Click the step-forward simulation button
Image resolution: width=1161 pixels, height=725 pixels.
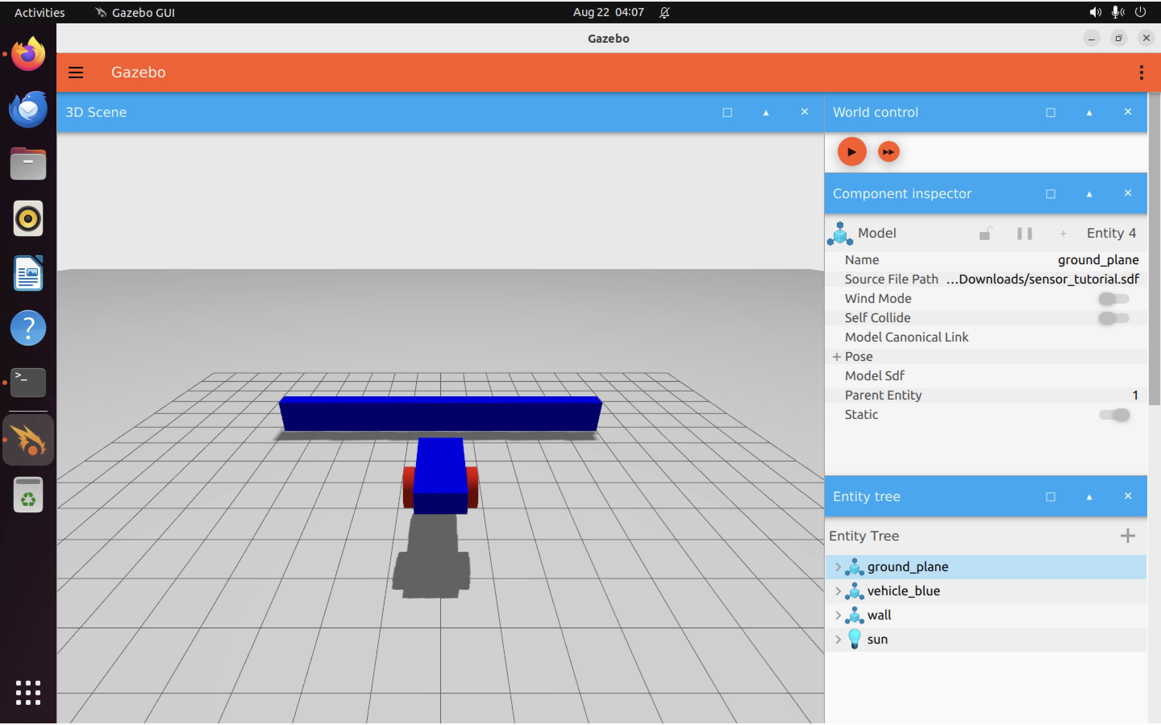click(x=888, y=152)
